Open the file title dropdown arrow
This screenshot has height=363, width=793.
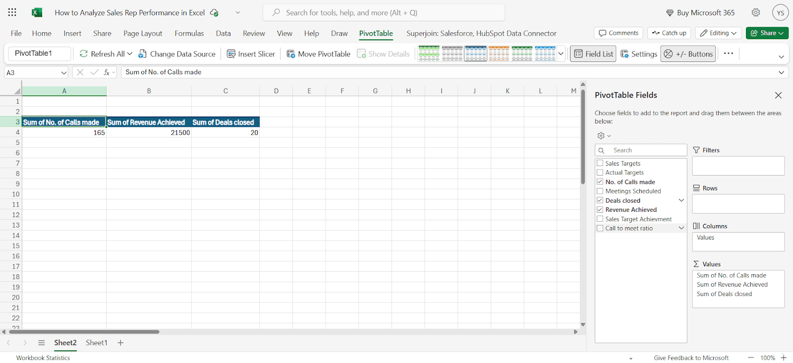tap(238, 12)
